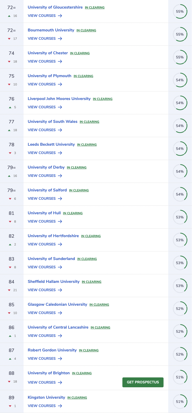This screenshot has height=413, width=192.
Task: Click Robert Gordon University's 52% score ring
Action: pos(180,354)
